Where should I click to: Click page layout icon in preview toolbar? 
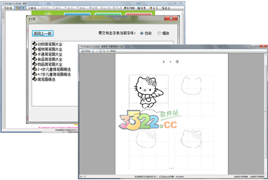pyautogui.click(x=100, y=51)
